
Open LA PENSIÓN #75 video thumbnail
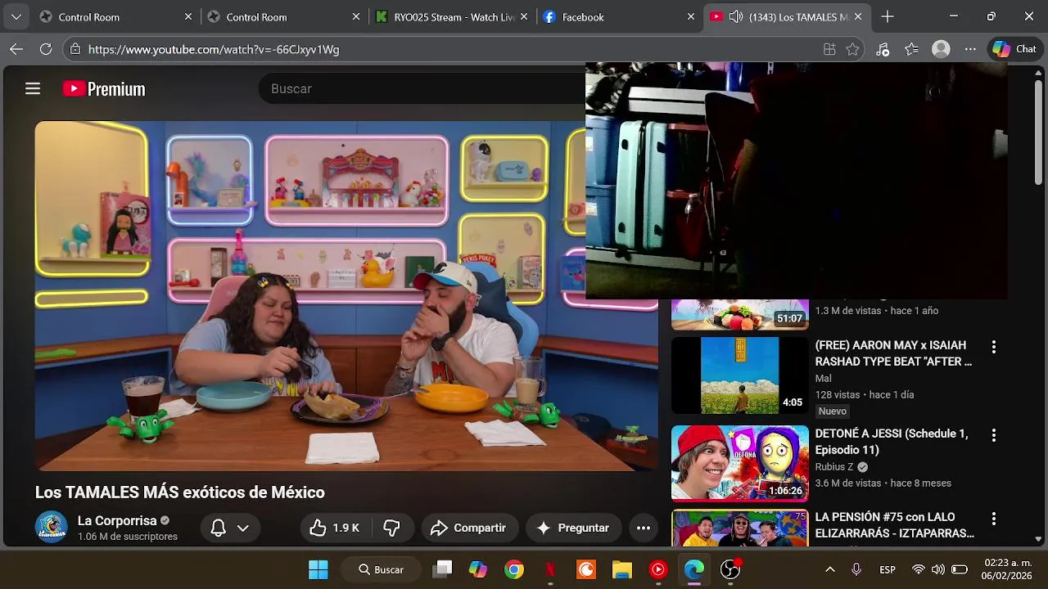(739, 528)
